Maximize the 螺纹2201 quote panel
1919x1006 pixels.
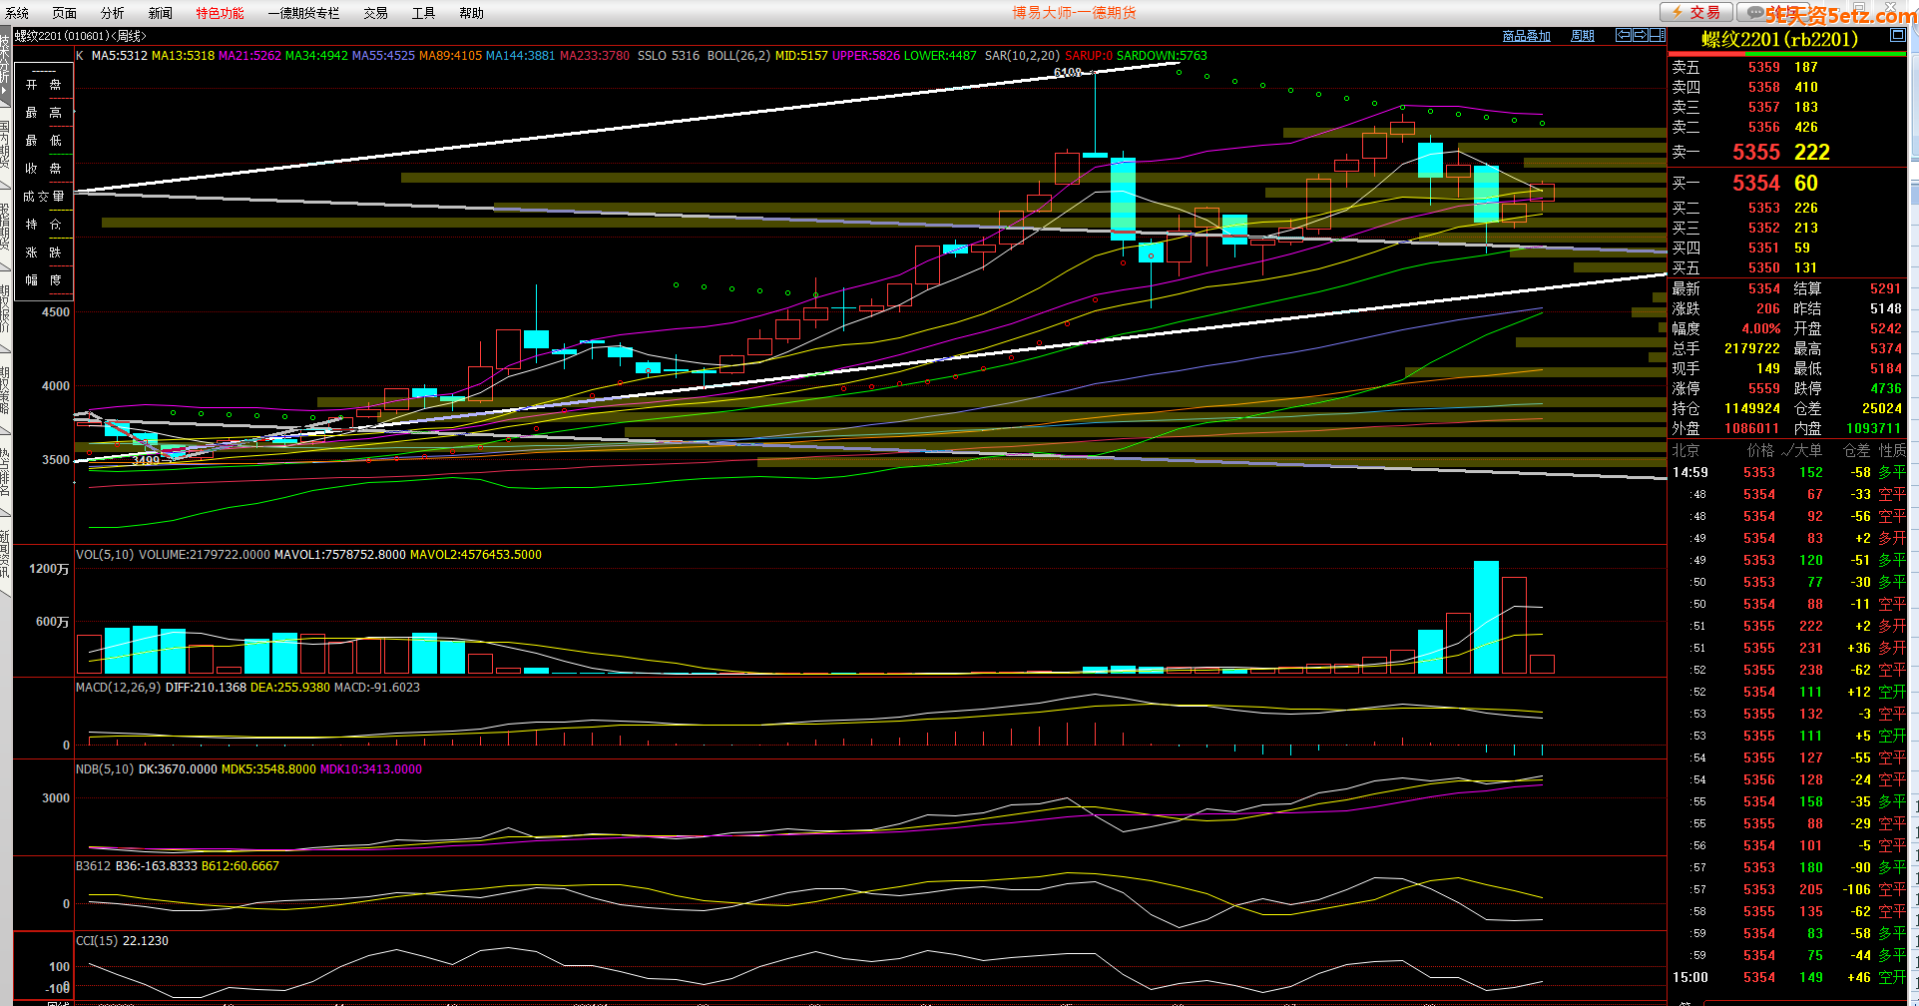click(1897, 36)
